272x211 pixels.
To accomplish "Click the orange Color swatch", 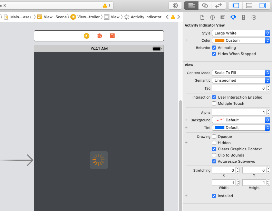I will 219,41.
